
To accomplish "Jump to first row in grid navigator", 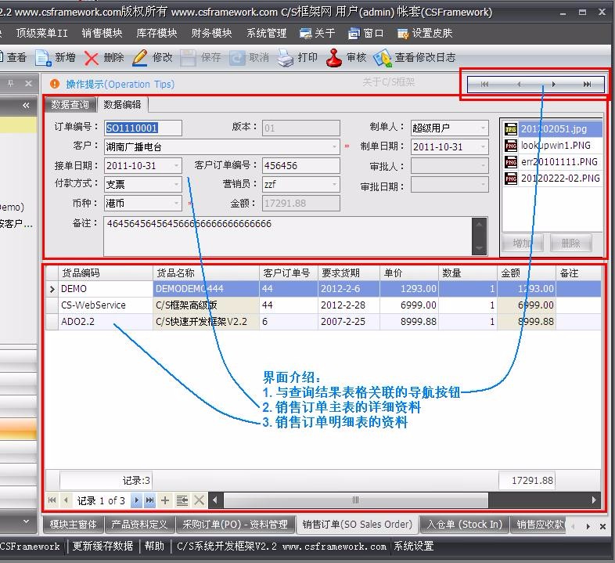I will pos(52,500).
